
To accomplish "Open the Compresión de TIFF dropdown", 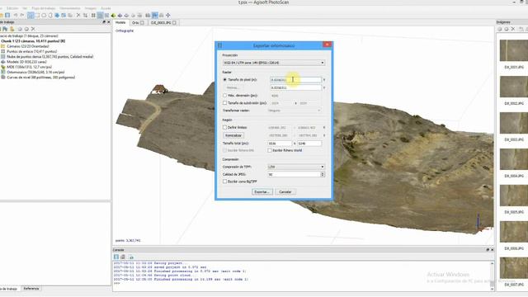I will (x=296, y=167).
